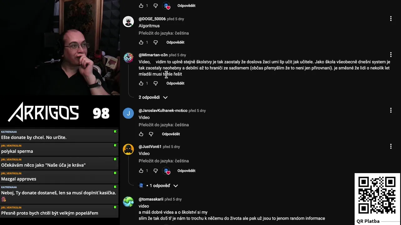Click Odpovědět under @DOGE_50006 comment
Image resolution: width=401 pixels, height=225 pixels.
click(175, 42)
